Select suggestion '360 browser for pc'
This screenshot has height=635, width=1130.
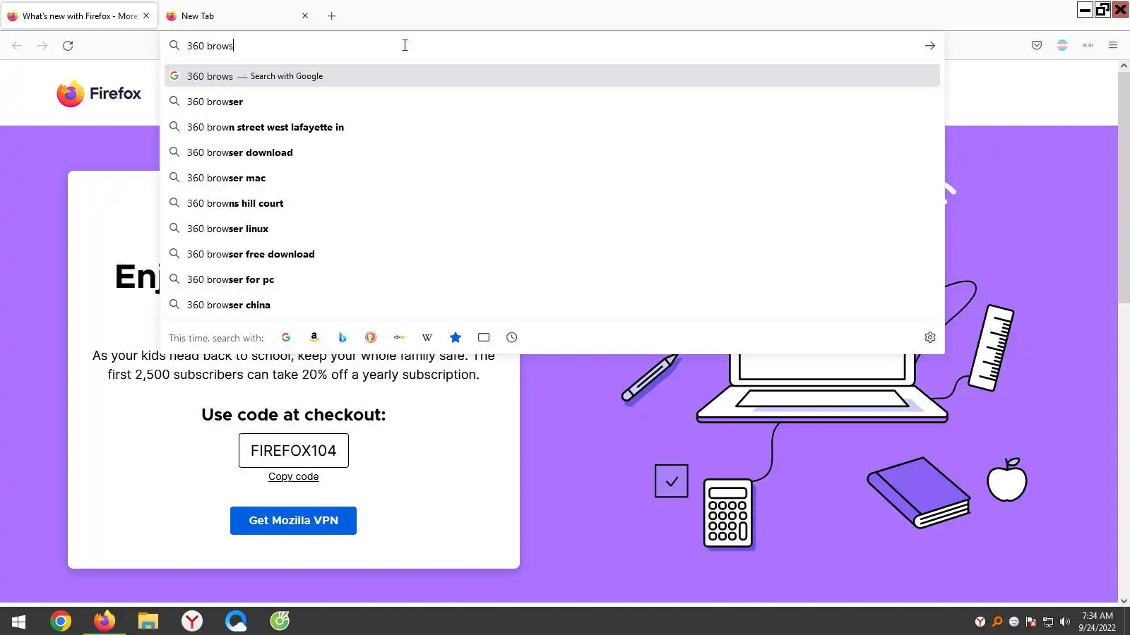(552, 279)
